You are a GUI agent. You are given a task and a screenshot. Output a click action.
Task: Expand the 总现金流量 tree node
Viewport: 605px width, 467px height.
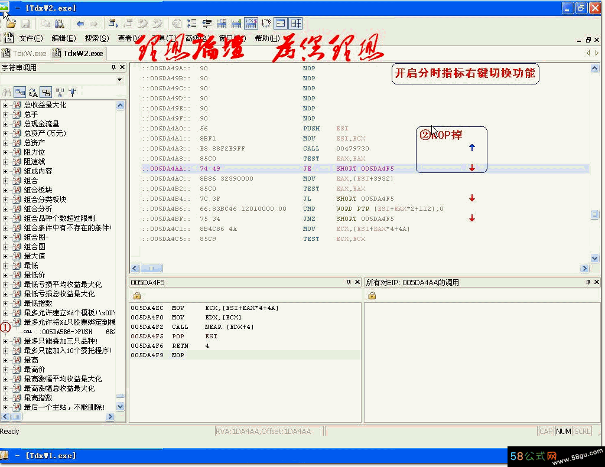pyautogui.click(x=5, y=124)
